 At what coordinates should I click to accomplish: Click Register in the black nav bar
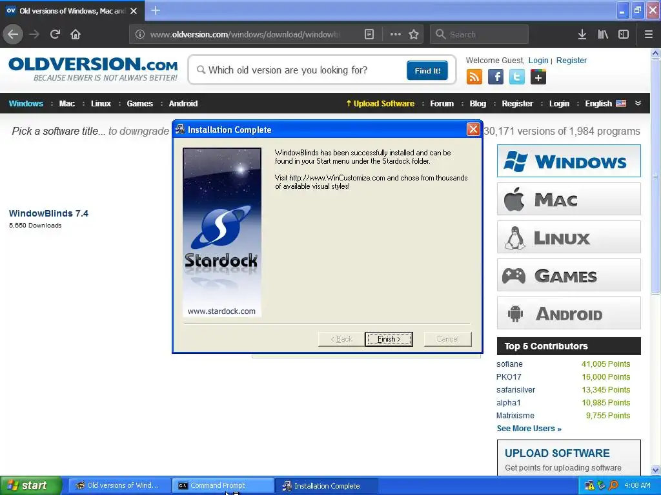click(x=517, y=104)
